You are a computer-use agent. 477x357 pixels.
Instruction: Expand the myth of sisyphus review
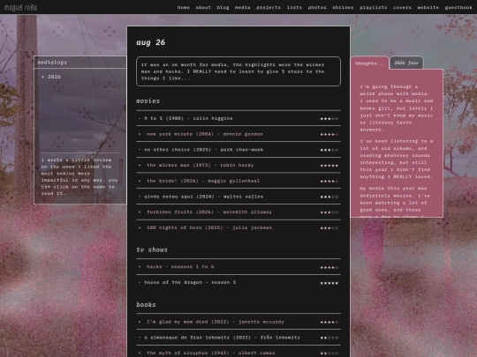pyautogui.click(x=206, y=353)
